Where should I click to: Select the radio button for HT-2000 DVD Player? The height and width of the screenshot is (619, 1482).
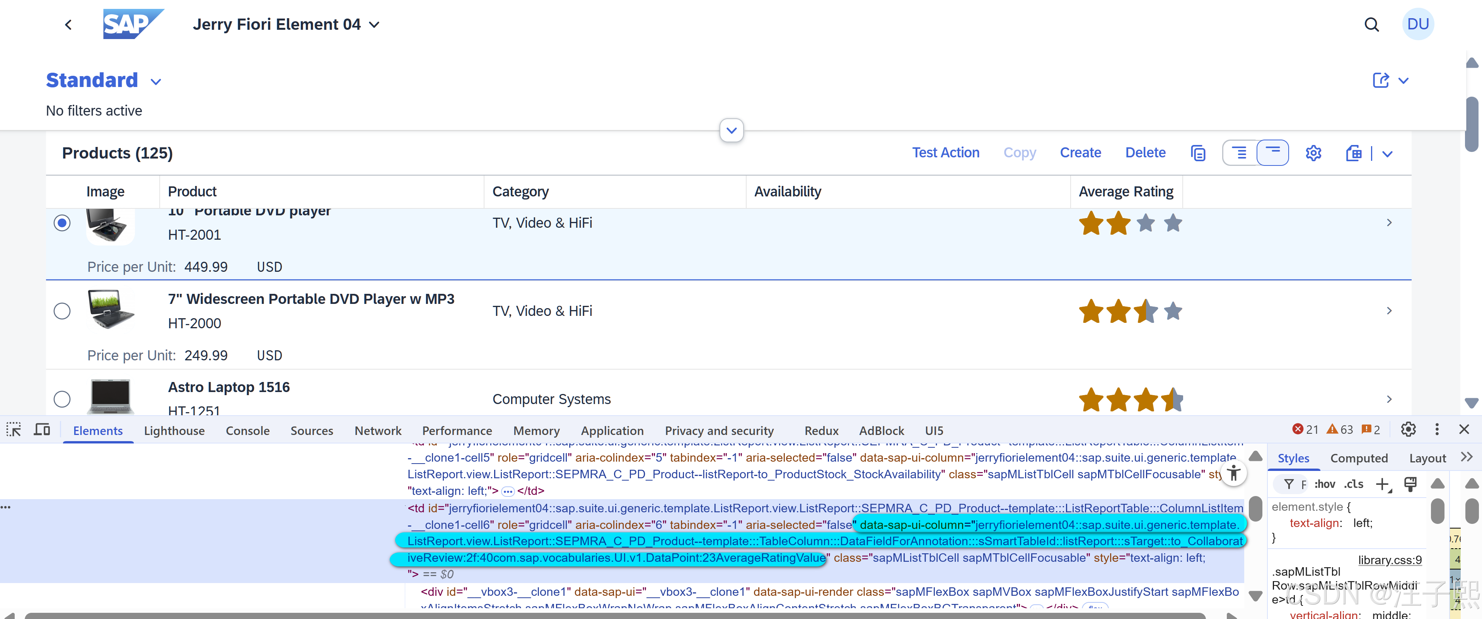[61, 310]
